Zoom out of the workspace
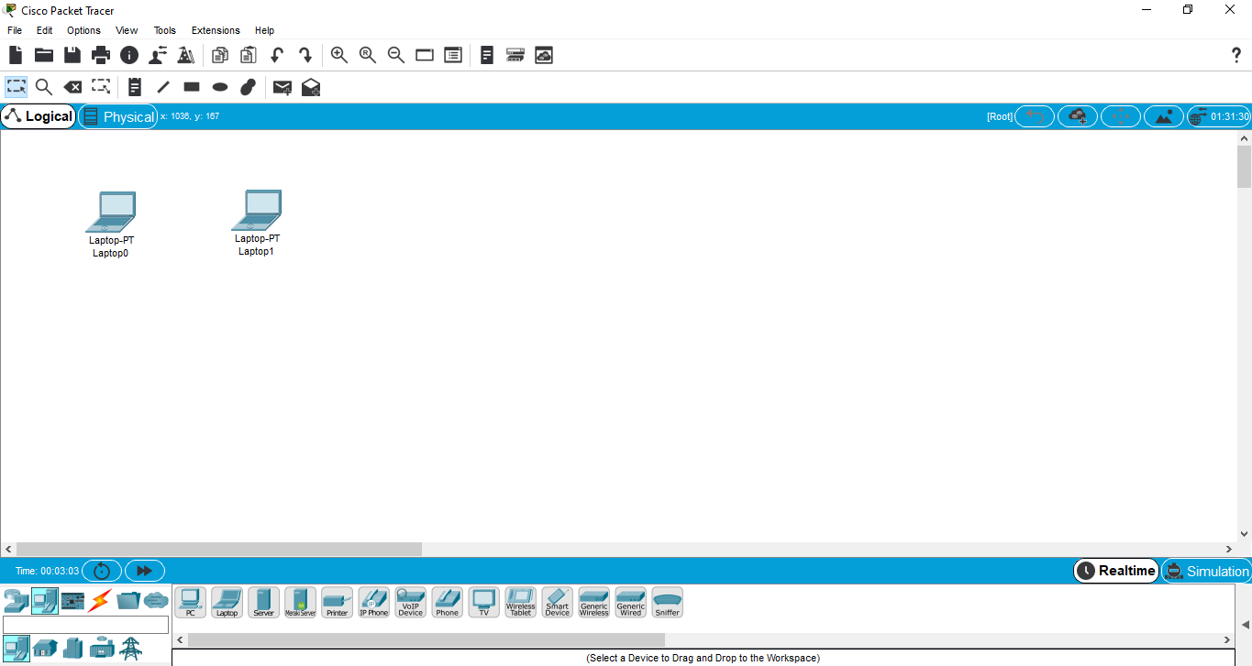This screenshot has width=1252, height=666. coord(396,55)
